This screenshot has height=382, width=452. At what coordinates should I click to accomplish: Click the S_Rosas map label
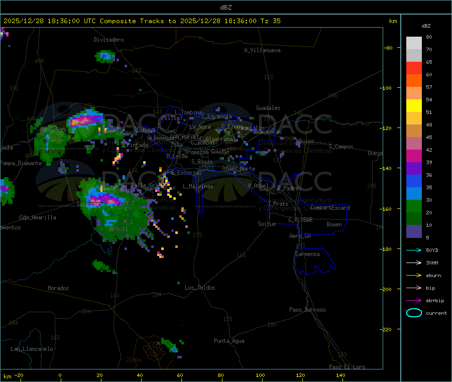(x=202, y=162)
